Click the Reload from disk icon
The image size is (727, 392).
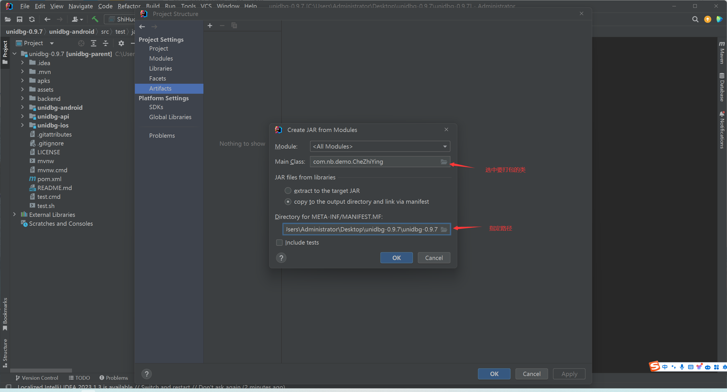[x=32, y=19]
